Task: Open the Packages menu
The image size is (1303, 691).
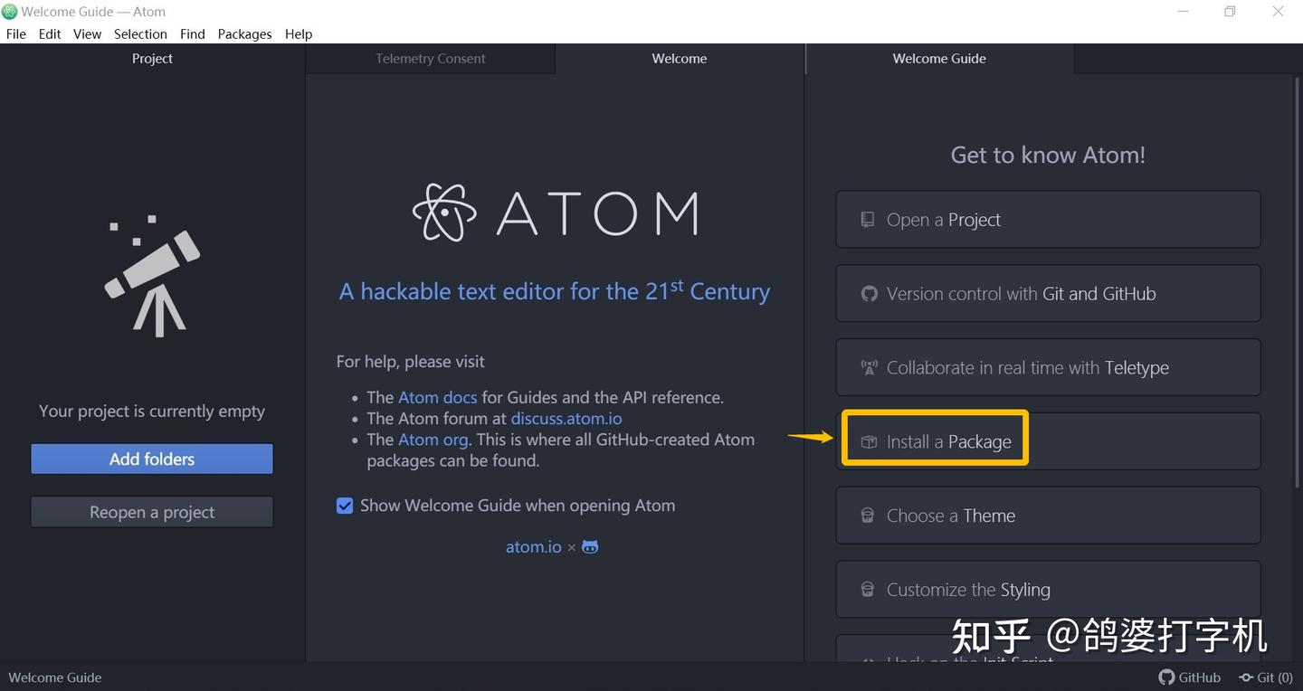Action: pyautogui.click(x=244, y=33)
